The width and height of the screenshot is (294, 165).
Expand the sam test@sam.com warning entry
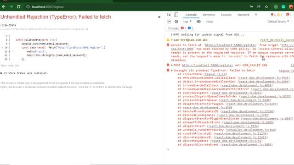(x=172, y=40)
